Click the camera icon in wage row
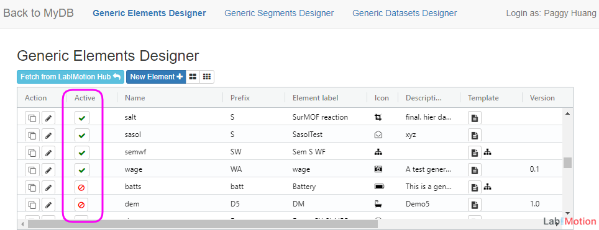 tap(378, 169)
